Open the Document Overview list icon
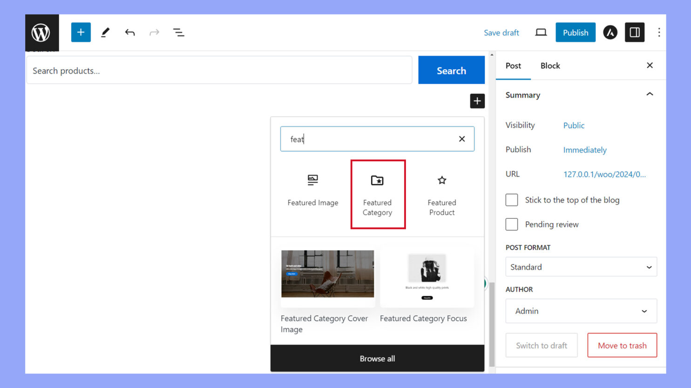This screenshot has height=388, width=691. coord(178,33)
